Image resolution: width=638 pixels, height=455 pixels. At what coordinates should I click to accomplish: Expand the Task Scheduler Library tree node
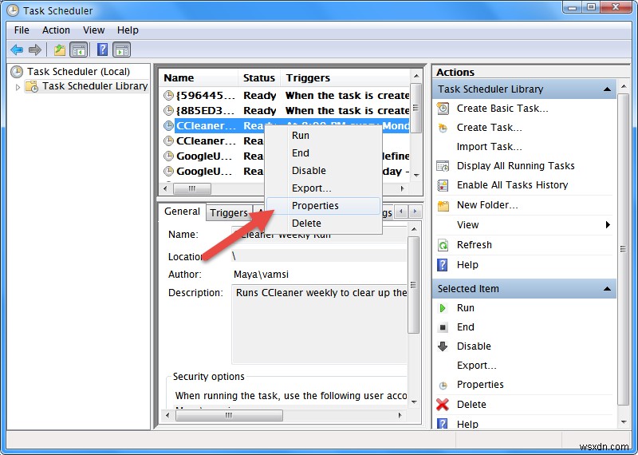pyautogui.click(x=18, y=87)
